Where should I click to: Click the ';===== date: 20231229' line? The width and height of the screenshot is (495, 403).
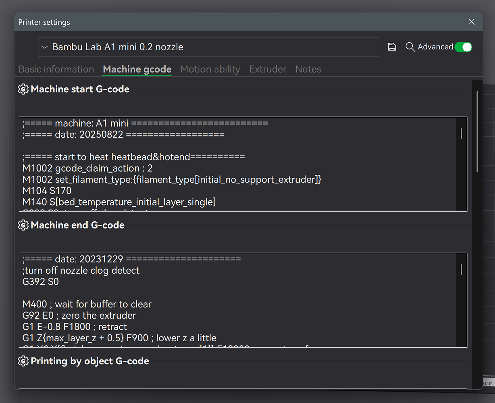(131, 259)
